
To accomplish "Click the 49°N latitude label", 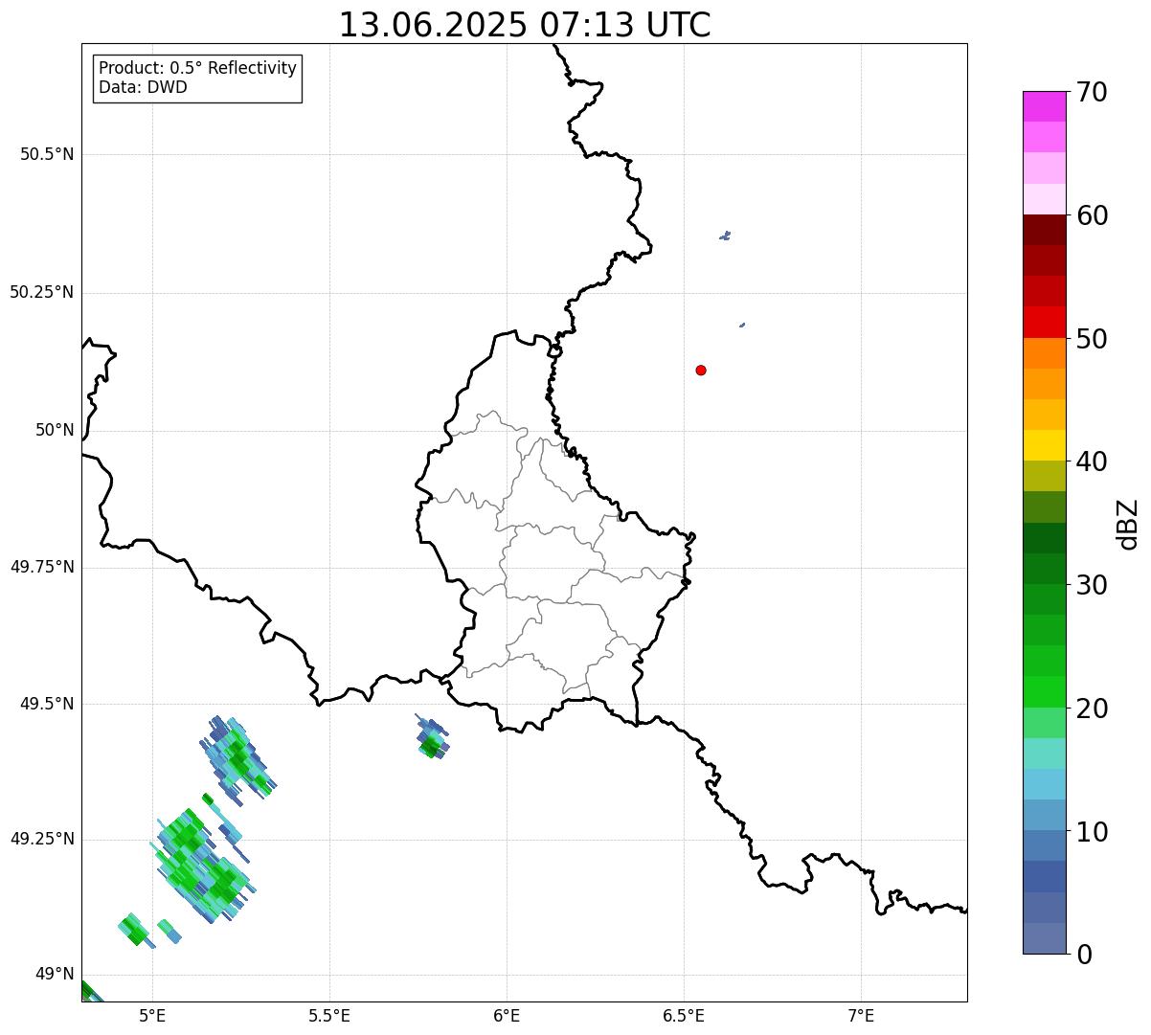I will click(x=55, y=974).
